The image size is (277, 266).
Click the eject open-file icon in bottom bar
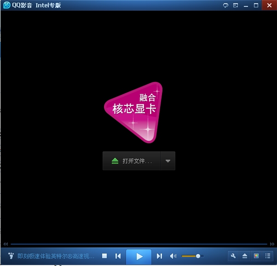[245, 256]
